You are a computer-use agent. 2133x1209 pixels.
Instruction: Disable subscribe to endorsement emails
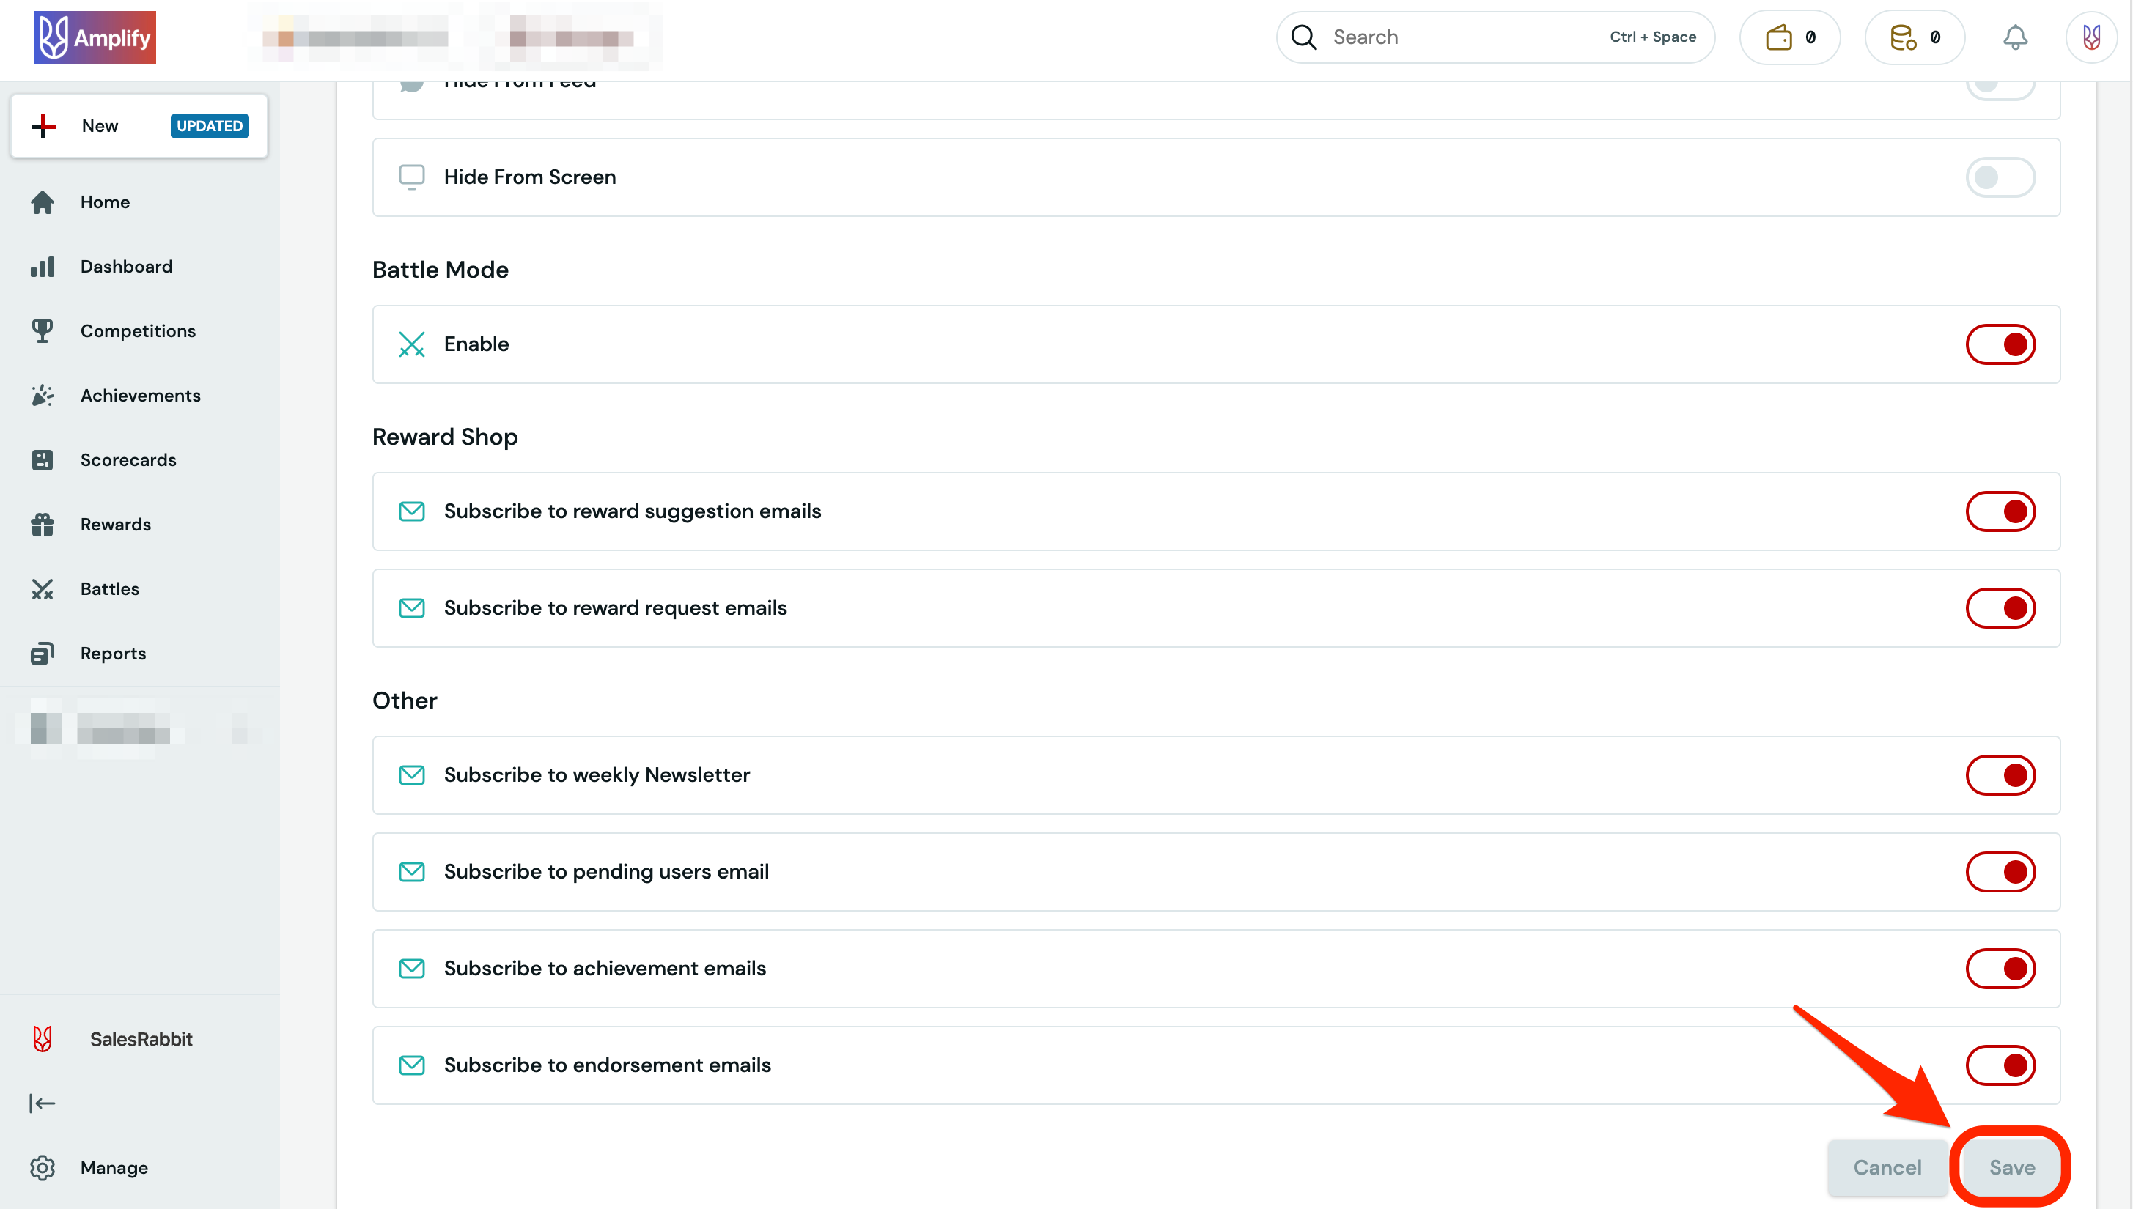click(x=2001, y=1065)
